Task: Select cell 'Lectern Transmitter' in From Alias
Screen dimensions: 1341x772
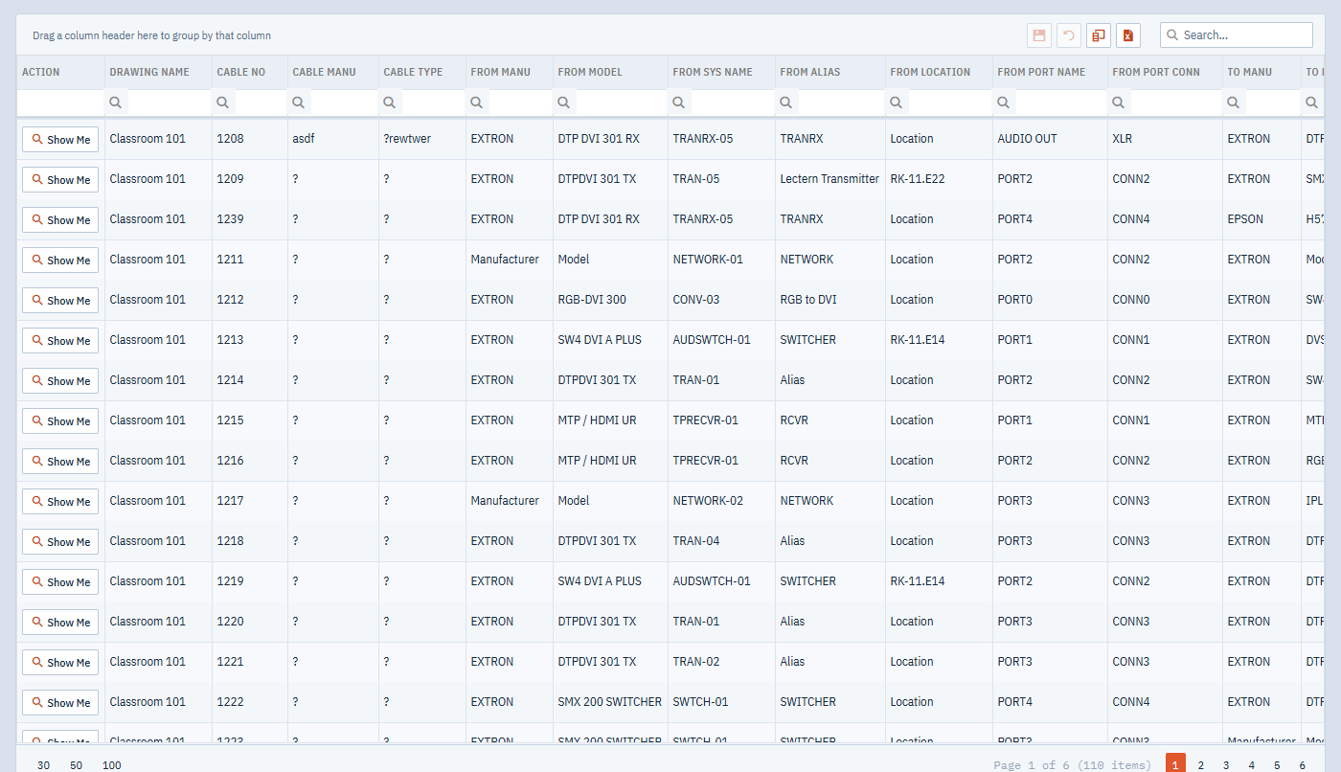Action: pos(830,179)
